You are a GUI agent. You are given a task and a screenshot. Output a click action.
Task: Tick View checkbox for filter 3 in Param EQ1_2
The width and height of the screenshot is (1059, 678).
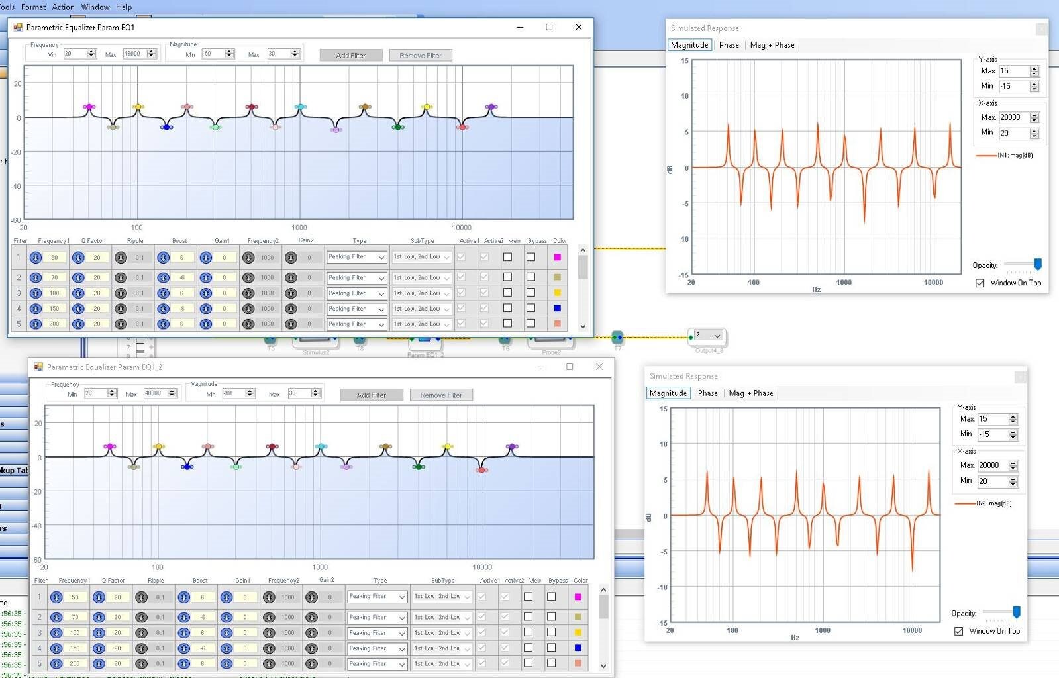coord(528,632)
